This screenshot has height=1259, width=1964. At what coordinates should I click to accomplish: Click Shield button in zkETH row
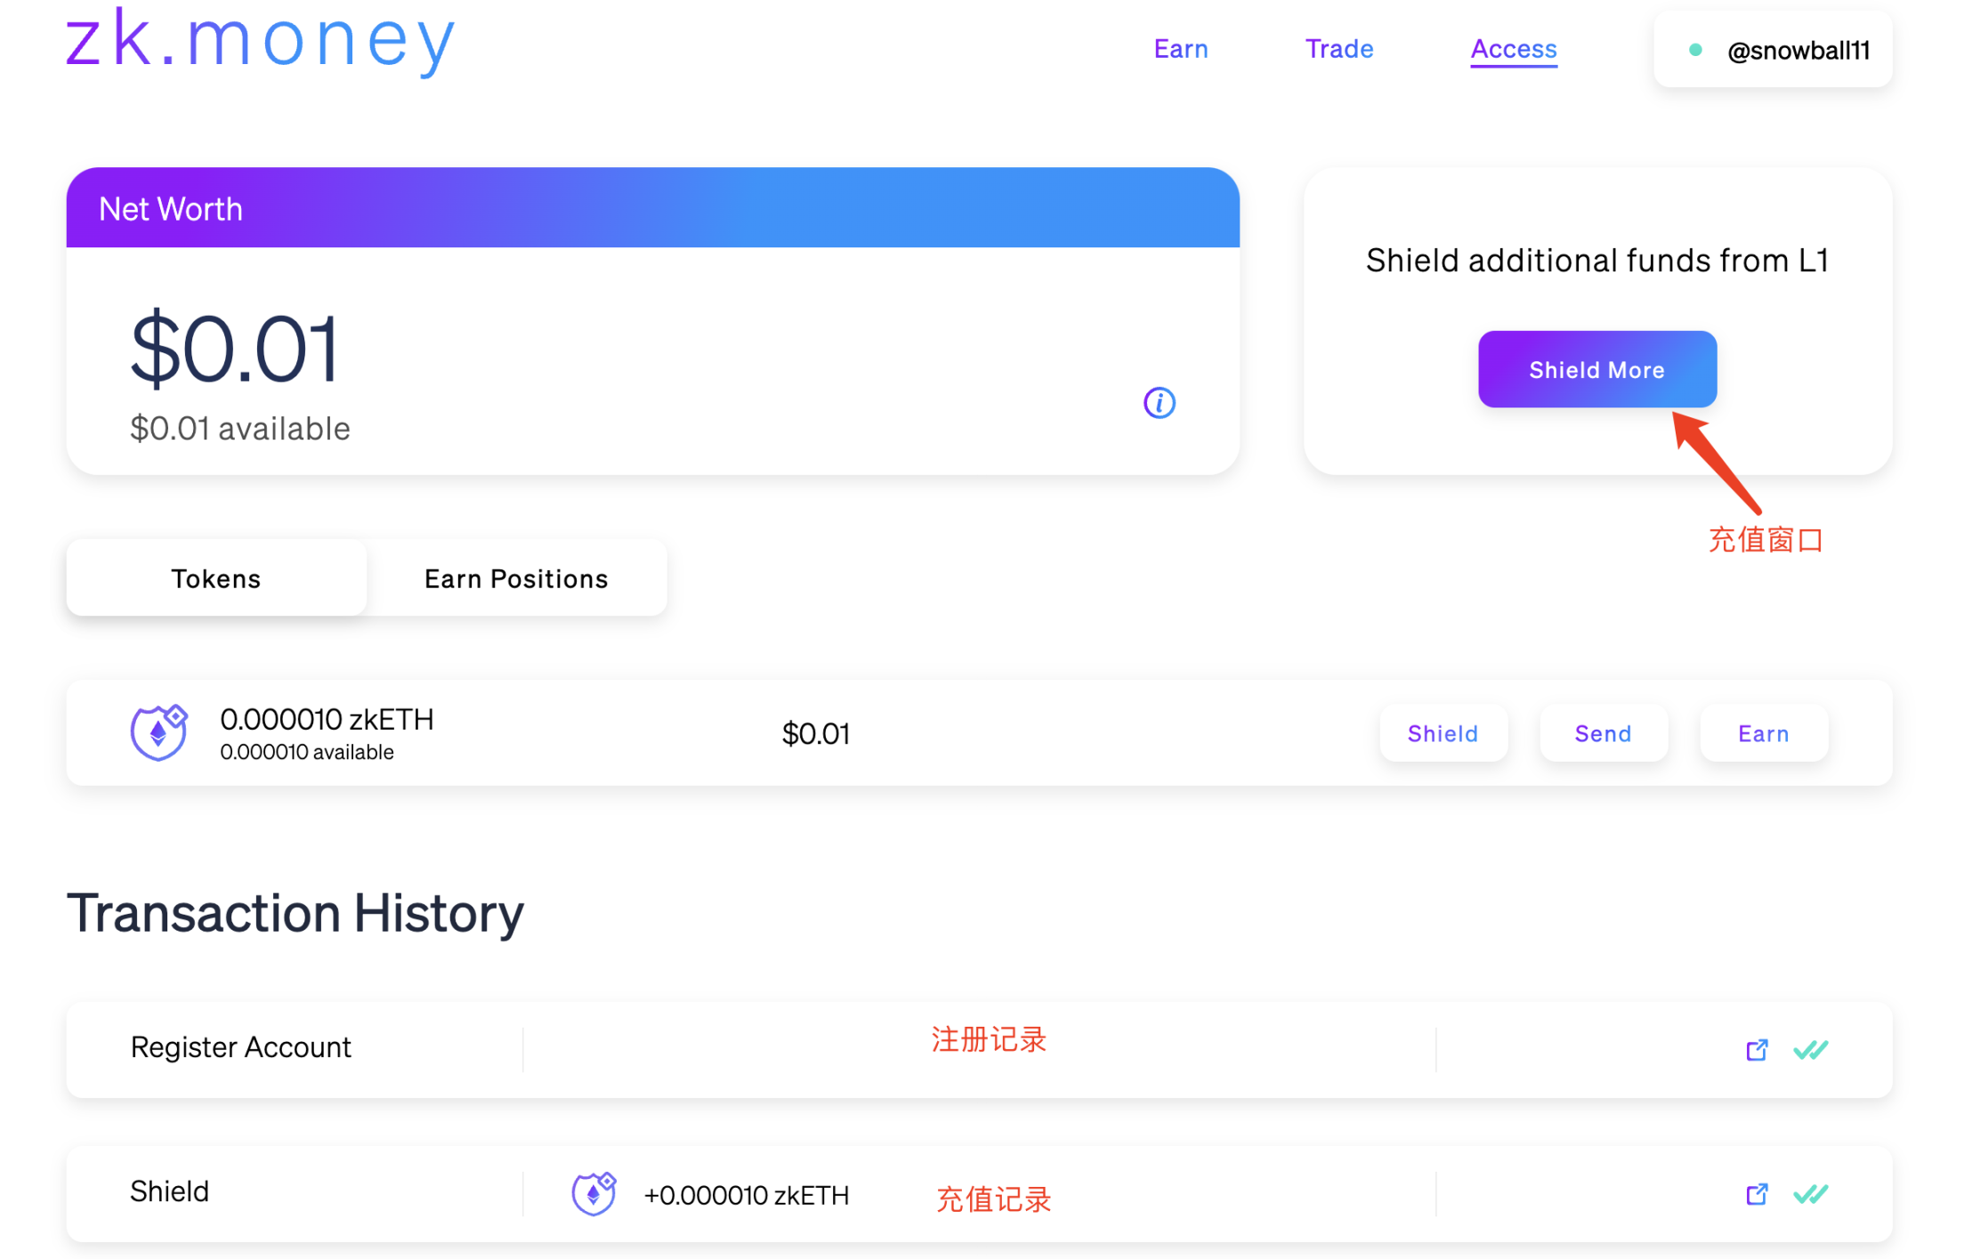(1443, 733)
